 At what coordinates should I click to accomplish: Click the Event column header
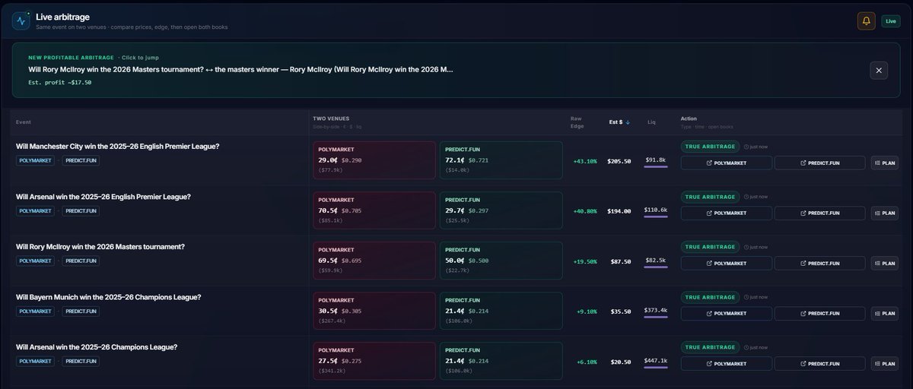tap(24, 122)
